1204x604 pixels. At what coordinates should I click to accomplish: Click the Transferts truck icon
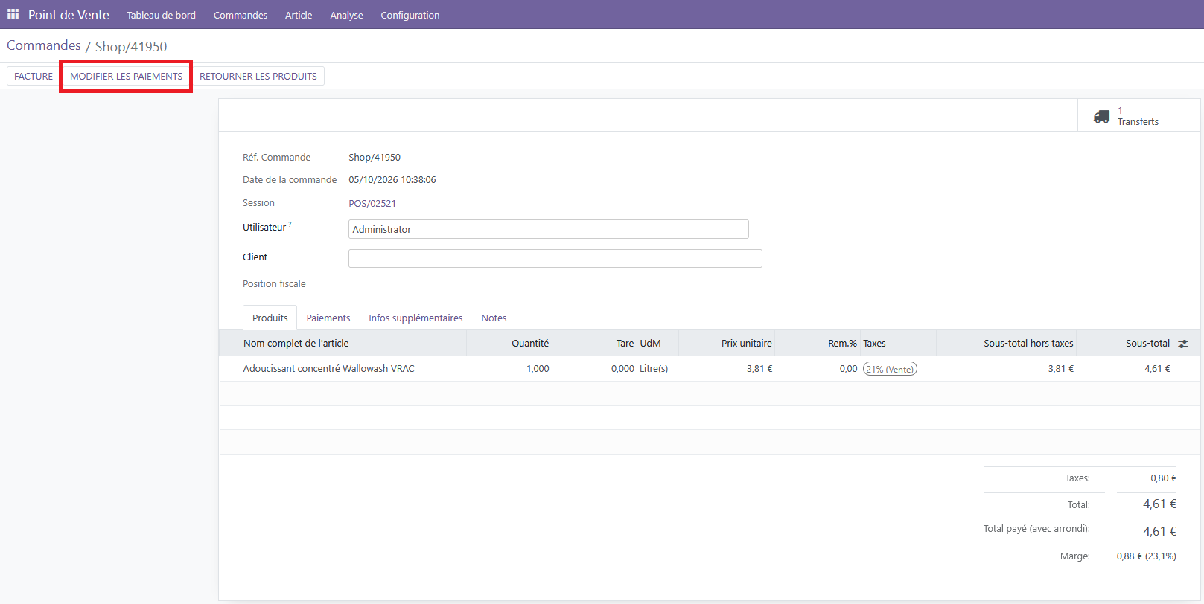pos(1101,117)
